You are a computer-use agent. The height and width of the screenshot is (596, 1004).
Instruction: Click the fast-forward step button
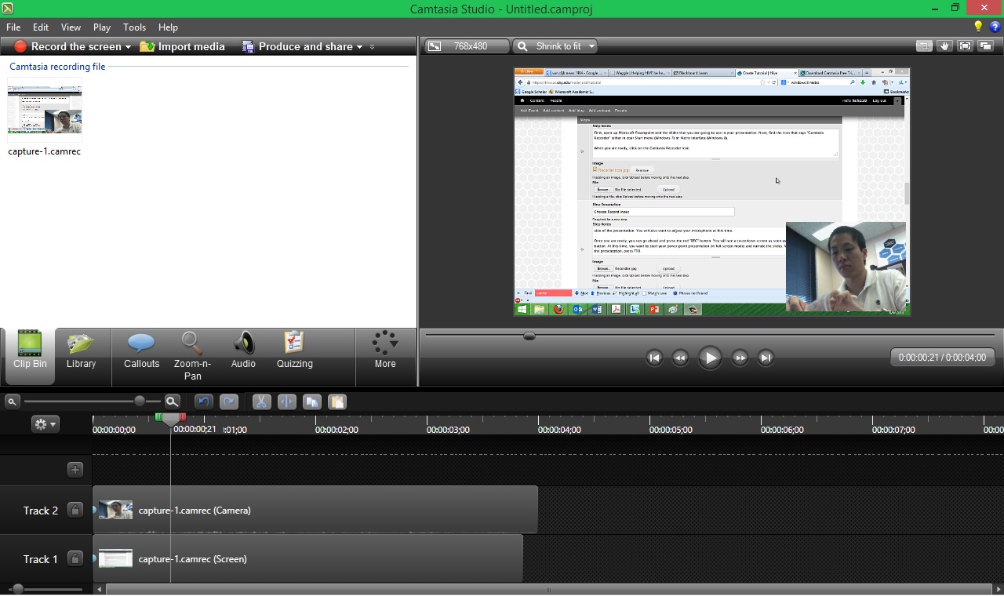740,358
